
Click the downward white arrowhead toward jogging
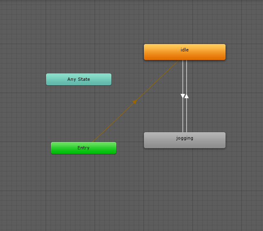coord(183,96)
